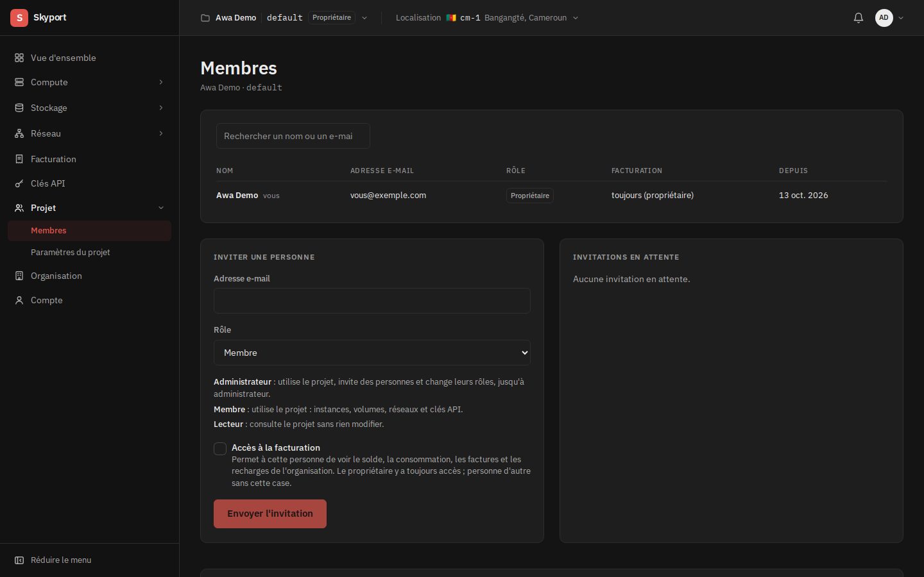
Task: Click the Projet people icon
Action: 19,208
